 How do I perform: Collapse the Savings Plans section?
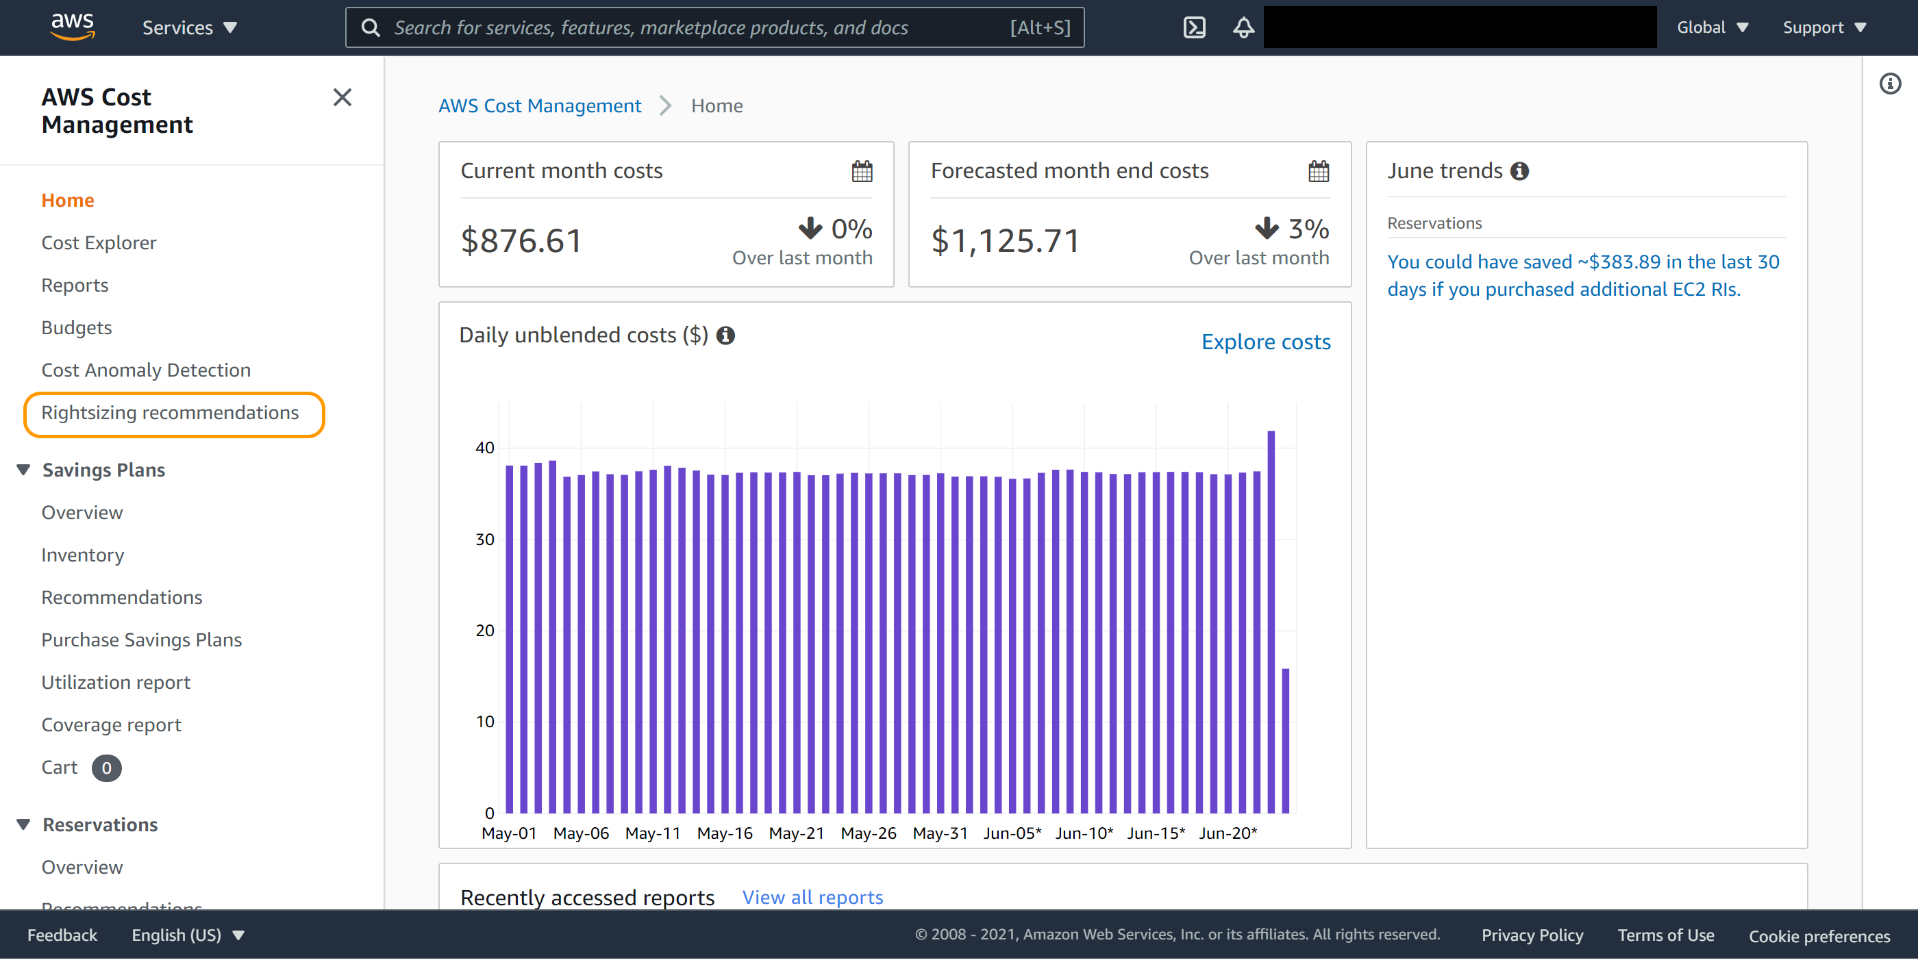[23, 469]
